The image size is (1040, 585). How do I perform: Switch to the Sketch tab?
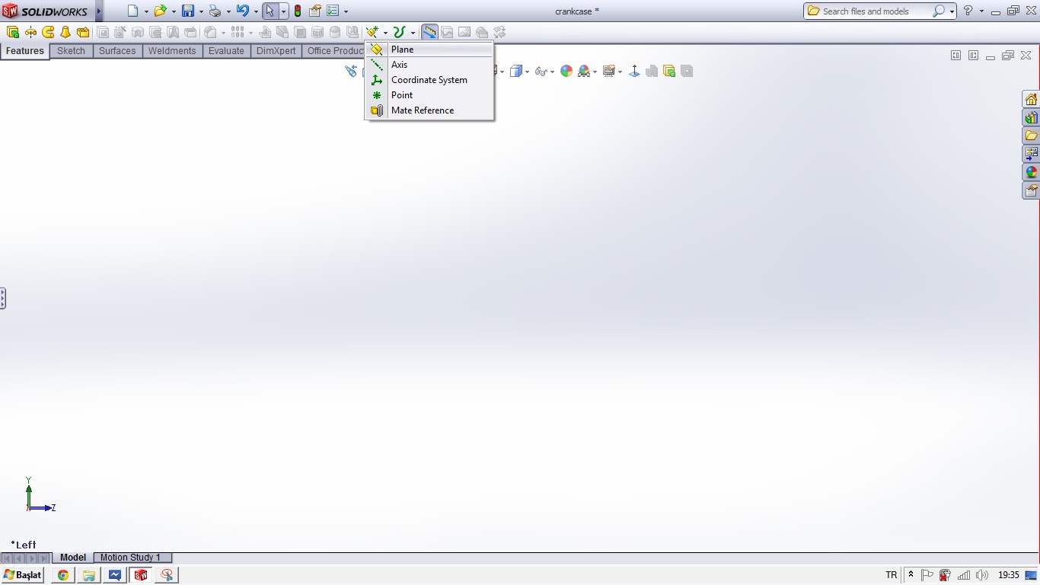coord(71,50)
